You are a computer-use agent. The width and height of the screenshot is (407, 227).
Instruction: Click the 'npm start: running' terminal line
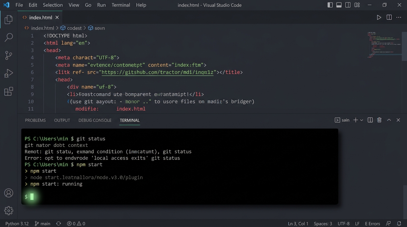click(x=54, y=184)
